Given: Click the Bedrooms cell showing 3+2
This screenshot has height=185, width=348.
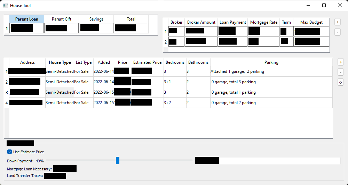Looking at the screenshot, I should pos(175,103).
